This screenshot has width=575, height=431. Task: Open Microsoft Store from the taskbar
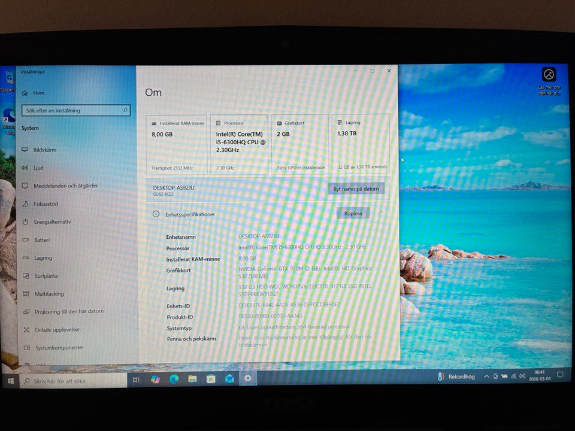coord(211,378)
